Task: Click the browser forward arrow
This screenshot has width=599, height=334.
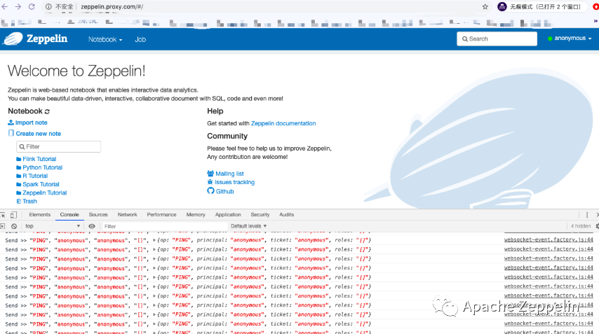Action: tap(18, 6)
